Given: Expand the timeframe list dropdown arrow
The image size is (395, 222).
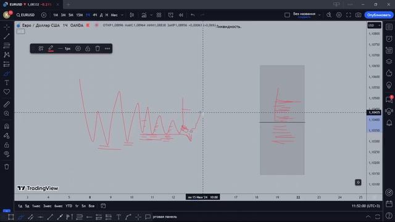Looking at the screenshot, I should click(122, 15).
